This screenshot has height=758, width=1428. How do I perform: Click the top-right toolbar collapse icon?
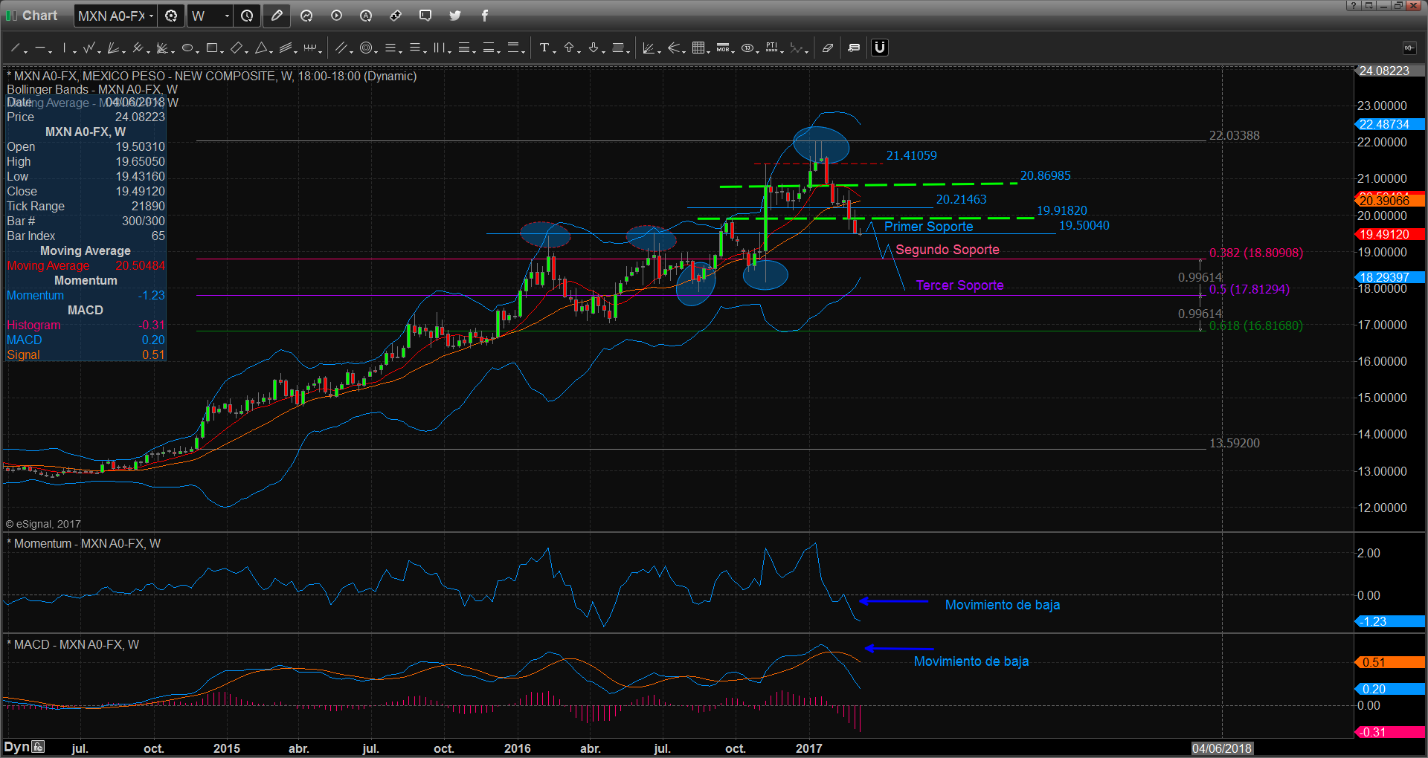1409,48
